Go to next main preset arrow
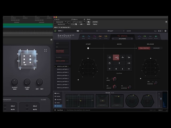 (124, 31)
